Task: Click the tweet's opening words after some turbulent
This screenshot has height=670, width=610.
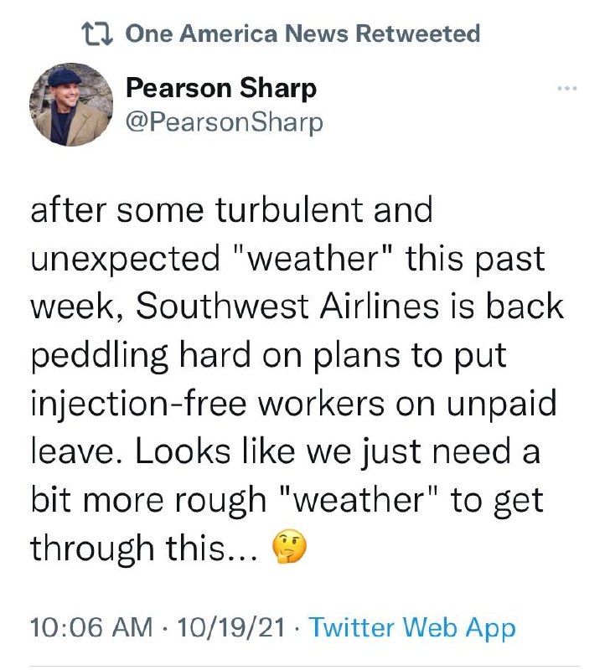Action: tap(197, 210)
